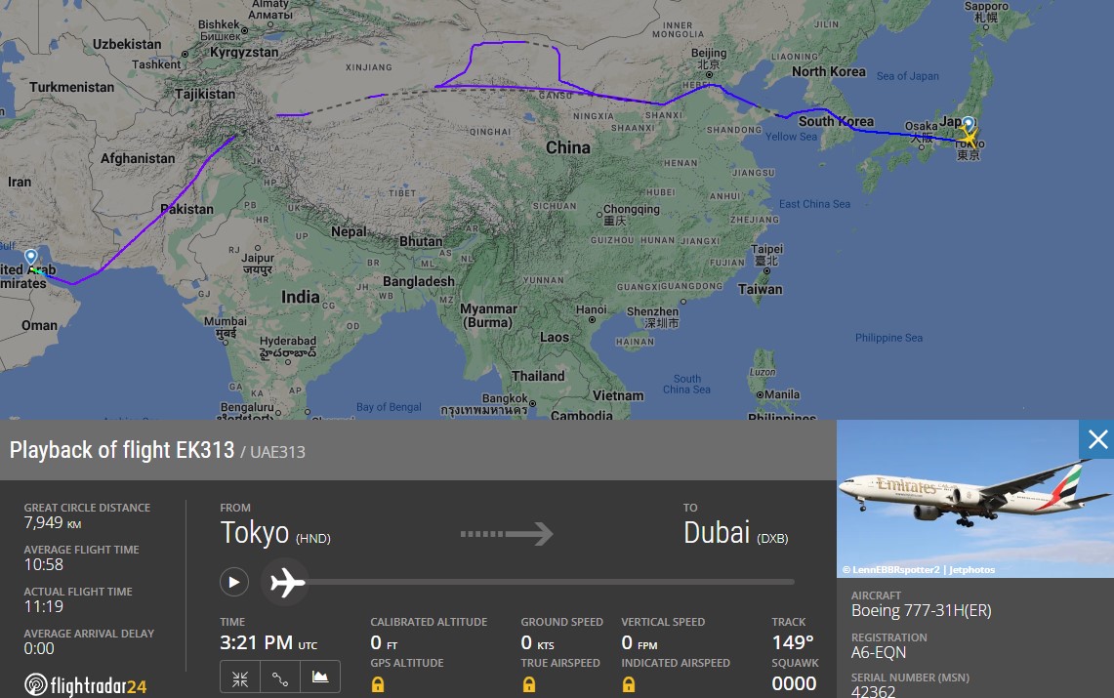Click the Boeing 777-31H(ER) aircraft type
Screen dimensions: 1114x698
(921, 611)
